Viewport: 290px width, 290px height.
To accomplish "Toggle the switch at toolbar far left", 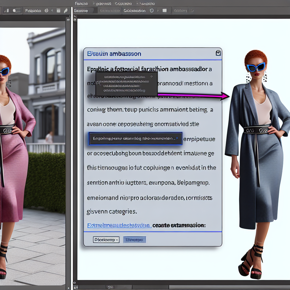I will [x=17, y=11].
